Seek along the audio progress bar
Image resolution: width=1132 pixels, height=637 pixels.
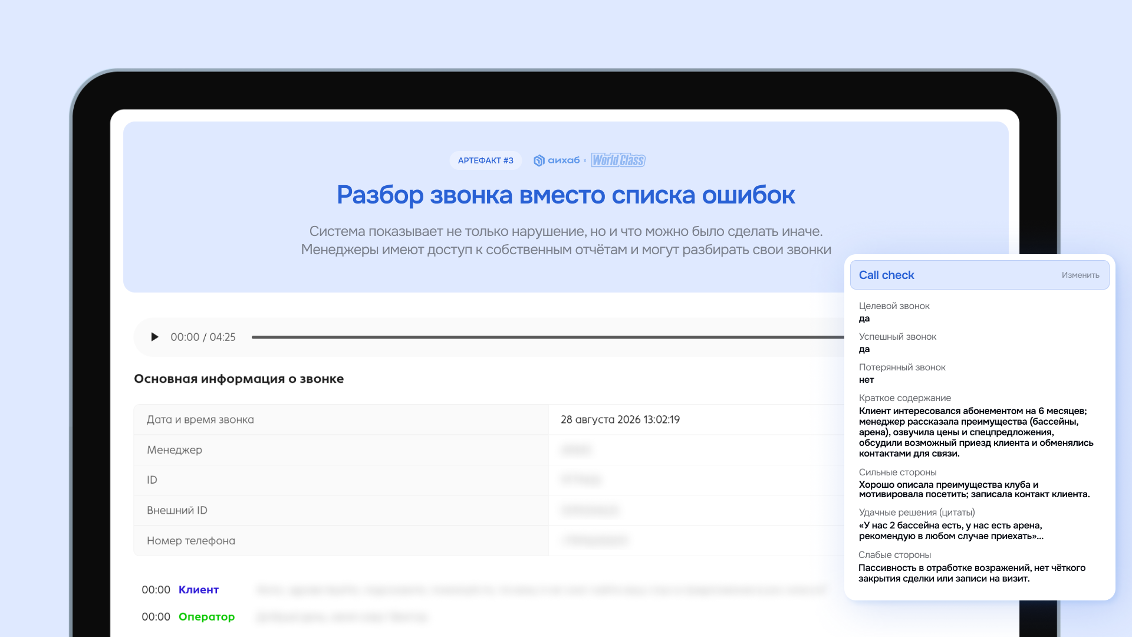click(x=548, y=337)
